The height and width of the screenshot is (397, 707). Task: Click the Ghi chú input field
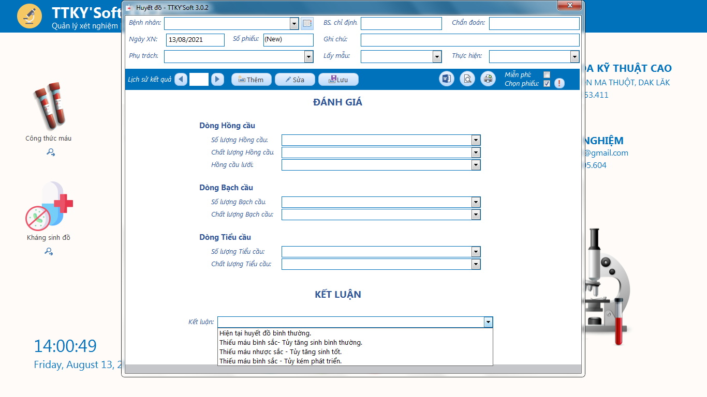point(469,40)
